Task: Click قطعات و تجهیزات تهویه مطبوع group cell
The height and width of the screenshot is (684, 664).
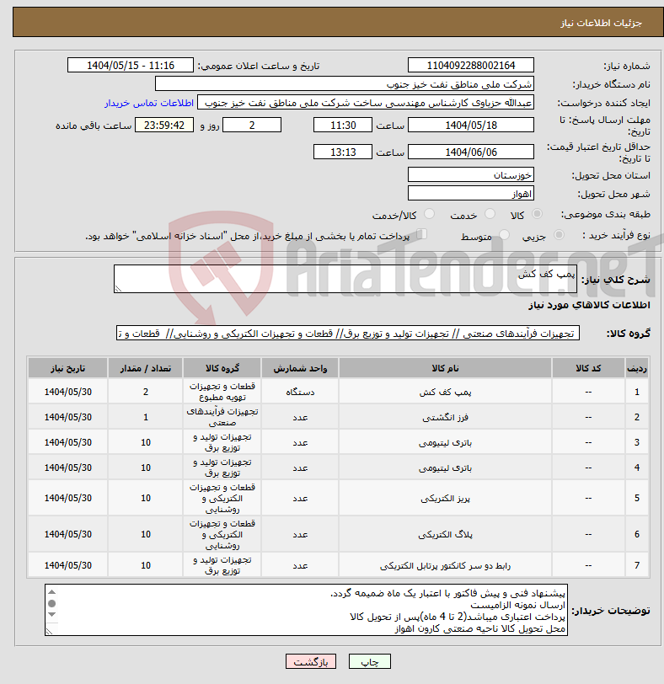Action: tap(222, 392)
